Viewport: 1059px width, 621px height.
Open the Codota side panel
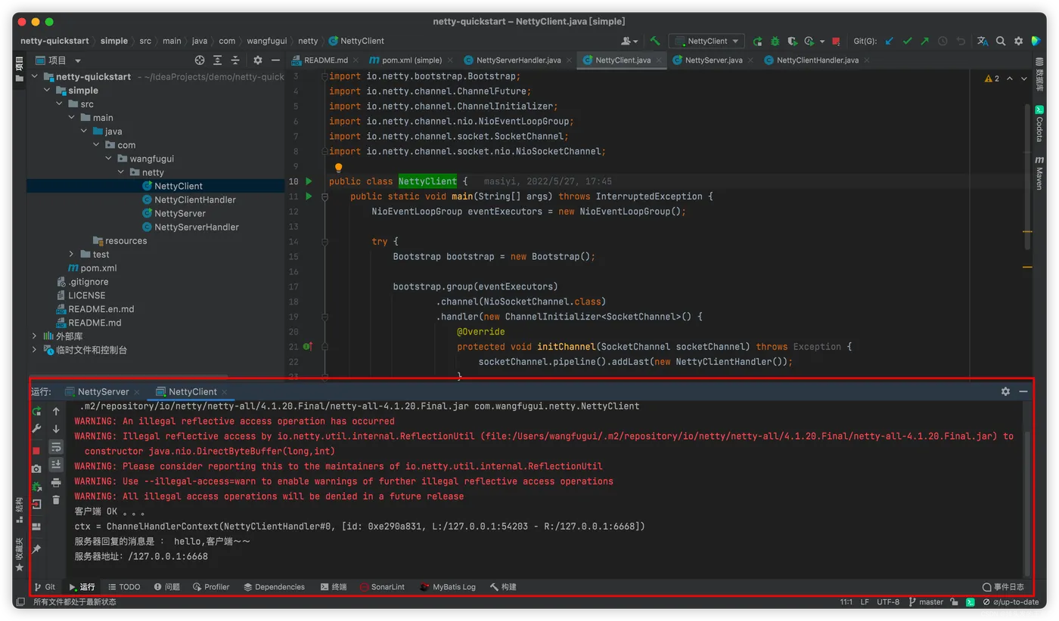click(1039, 124)
